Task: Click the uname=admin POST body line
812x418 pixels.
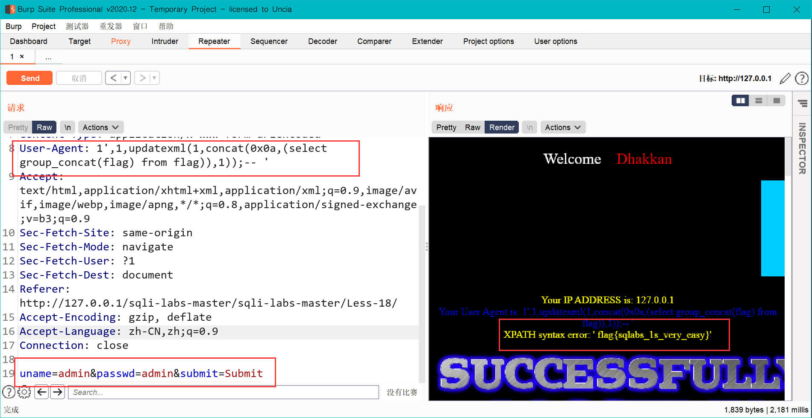Action: [141, 373]
